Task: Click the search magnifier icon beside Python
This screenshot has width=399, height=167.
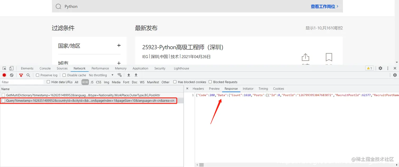Action: [x=58, y=6]
